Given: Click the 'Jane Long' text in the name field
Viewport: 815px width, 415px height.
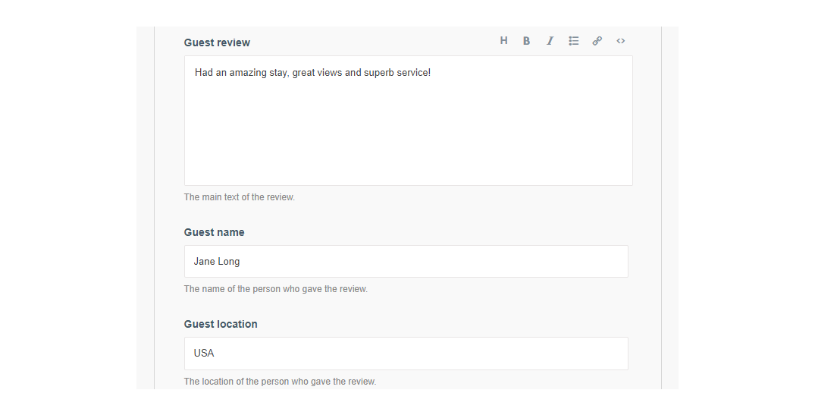Looking at the screenshot, I should pyautogui.click(x=217, y=262).
